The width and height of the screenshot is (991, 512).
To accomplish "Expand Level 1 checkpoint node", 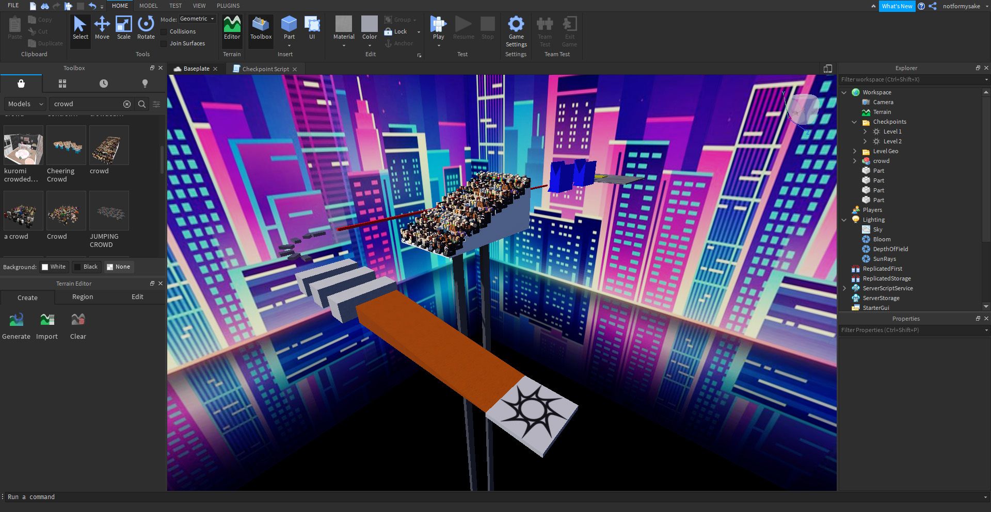I will point(865,131).
